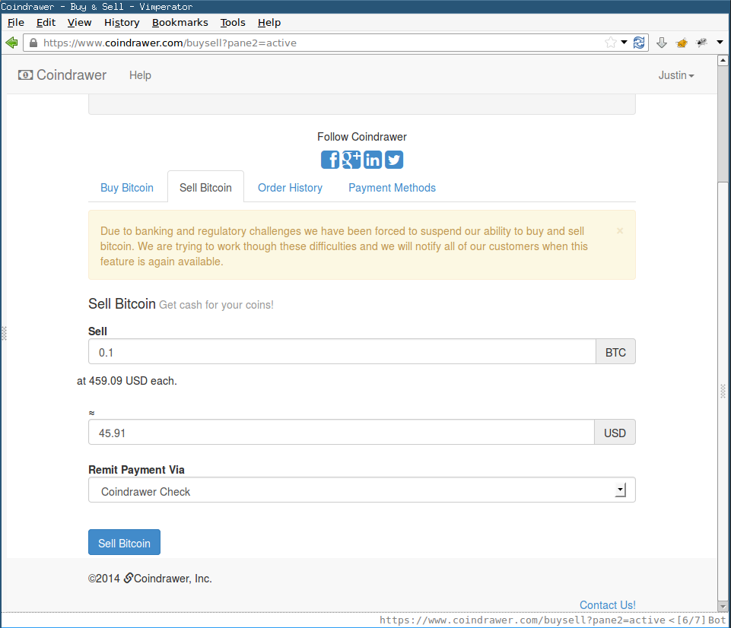Bookmark page with the star icon
The image size is (731, 628).
[x=610, y=43]
